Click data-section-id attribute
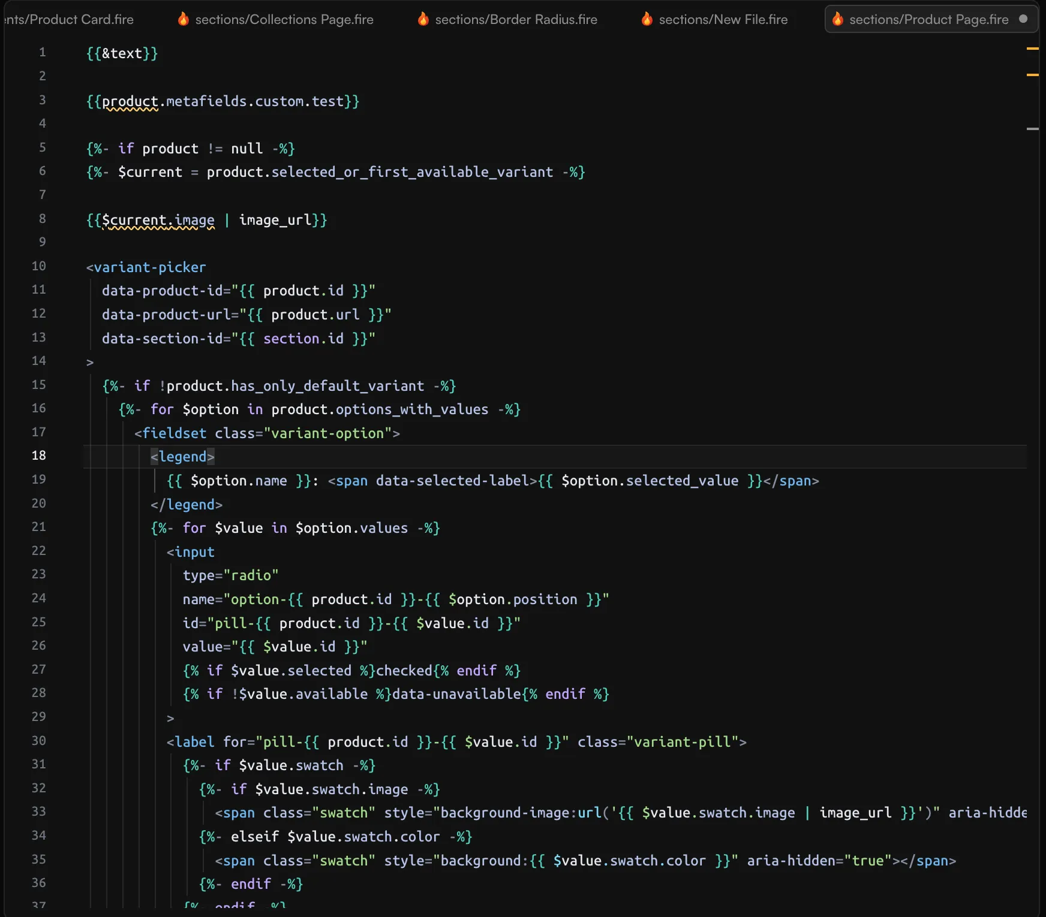The height and width of the screenshot is (917, 1046). tap(163, 339)
